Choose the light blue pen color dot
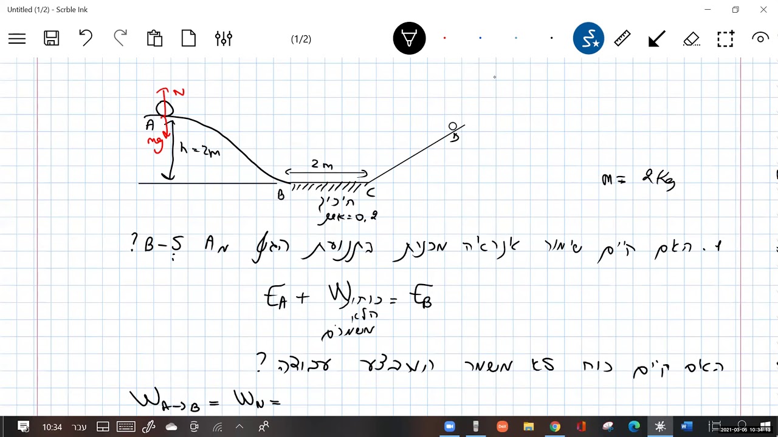778x437 pixels. point(516,38)
